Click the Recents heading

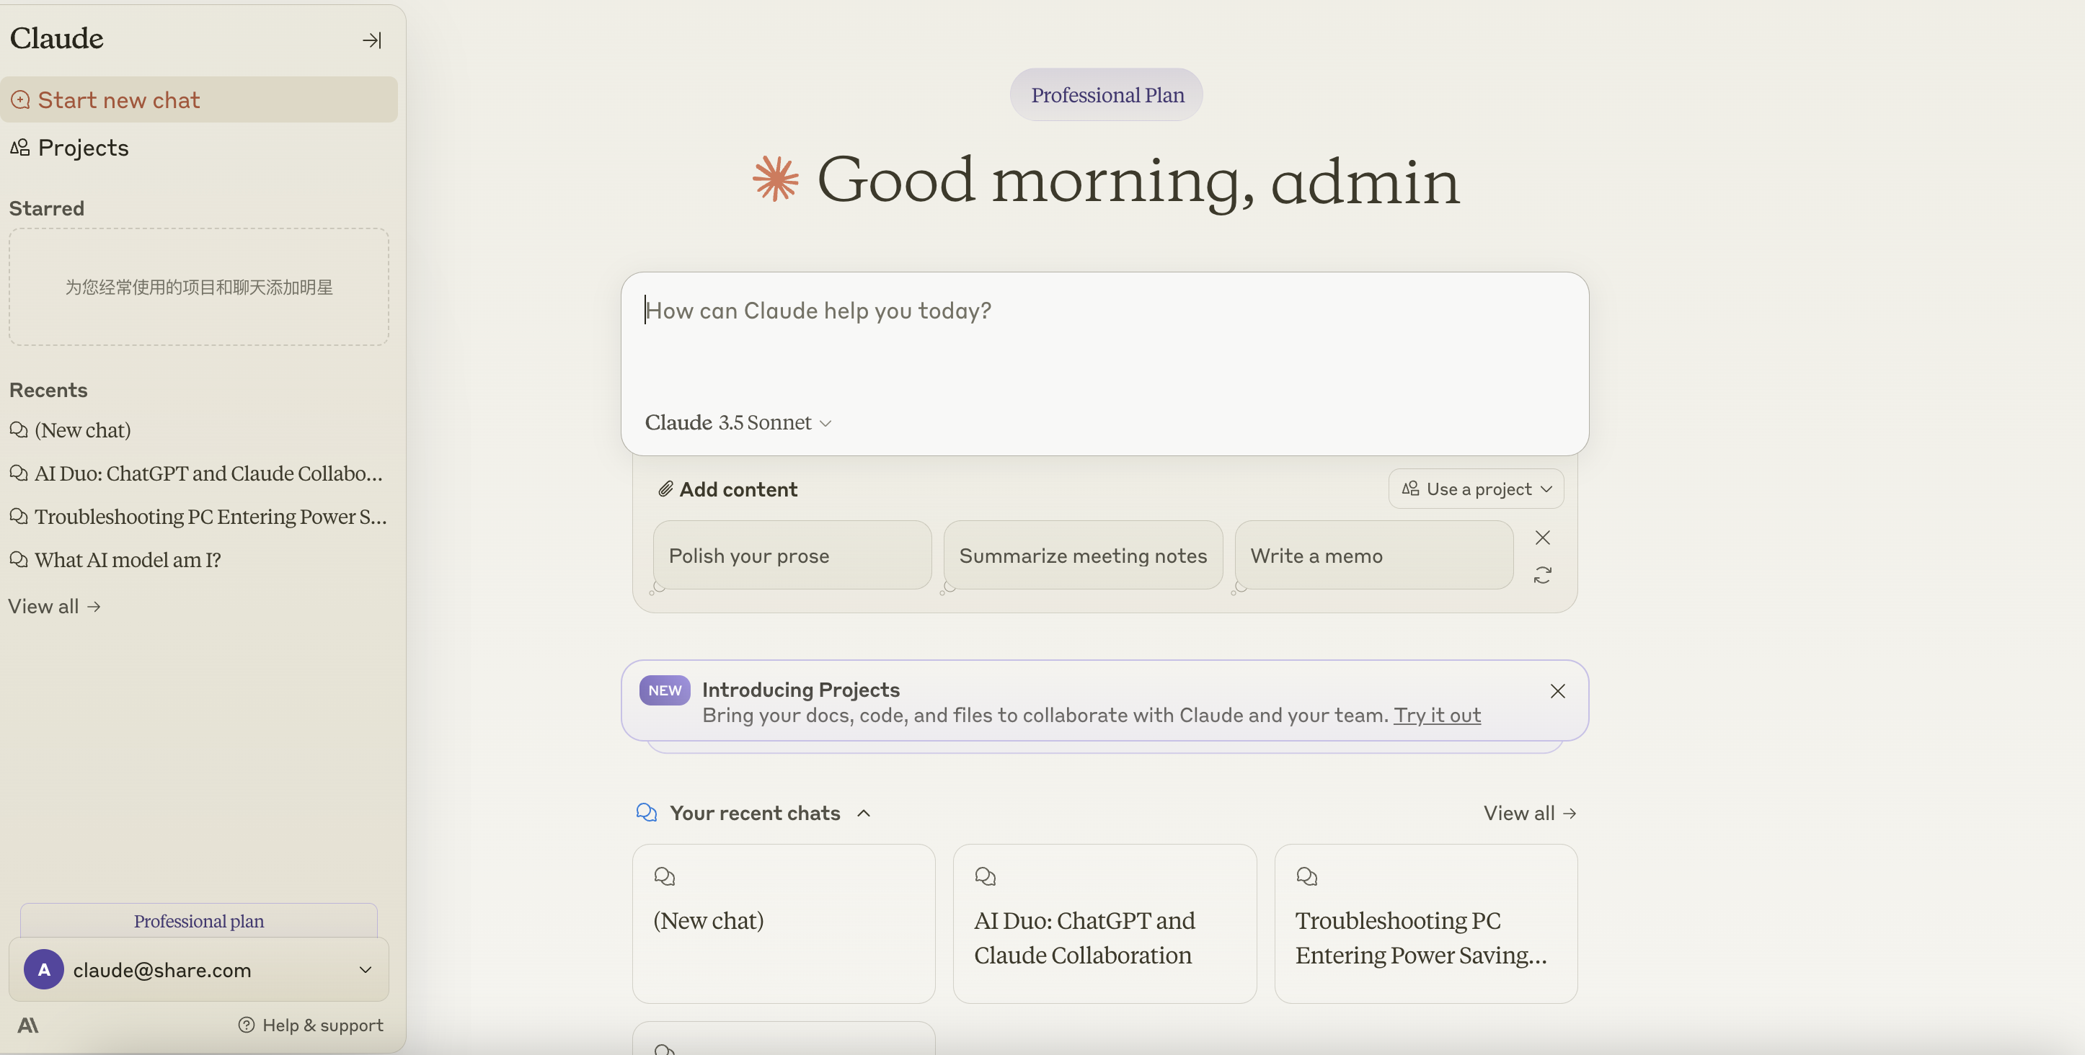(x=48, y=390)
